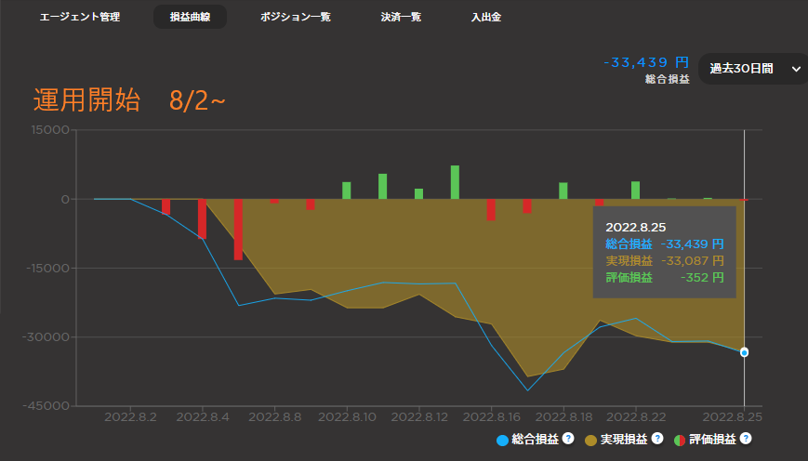
Task: Click the 実現損益 -33,087 円 tooltip row
Action: tap(665, 260)
